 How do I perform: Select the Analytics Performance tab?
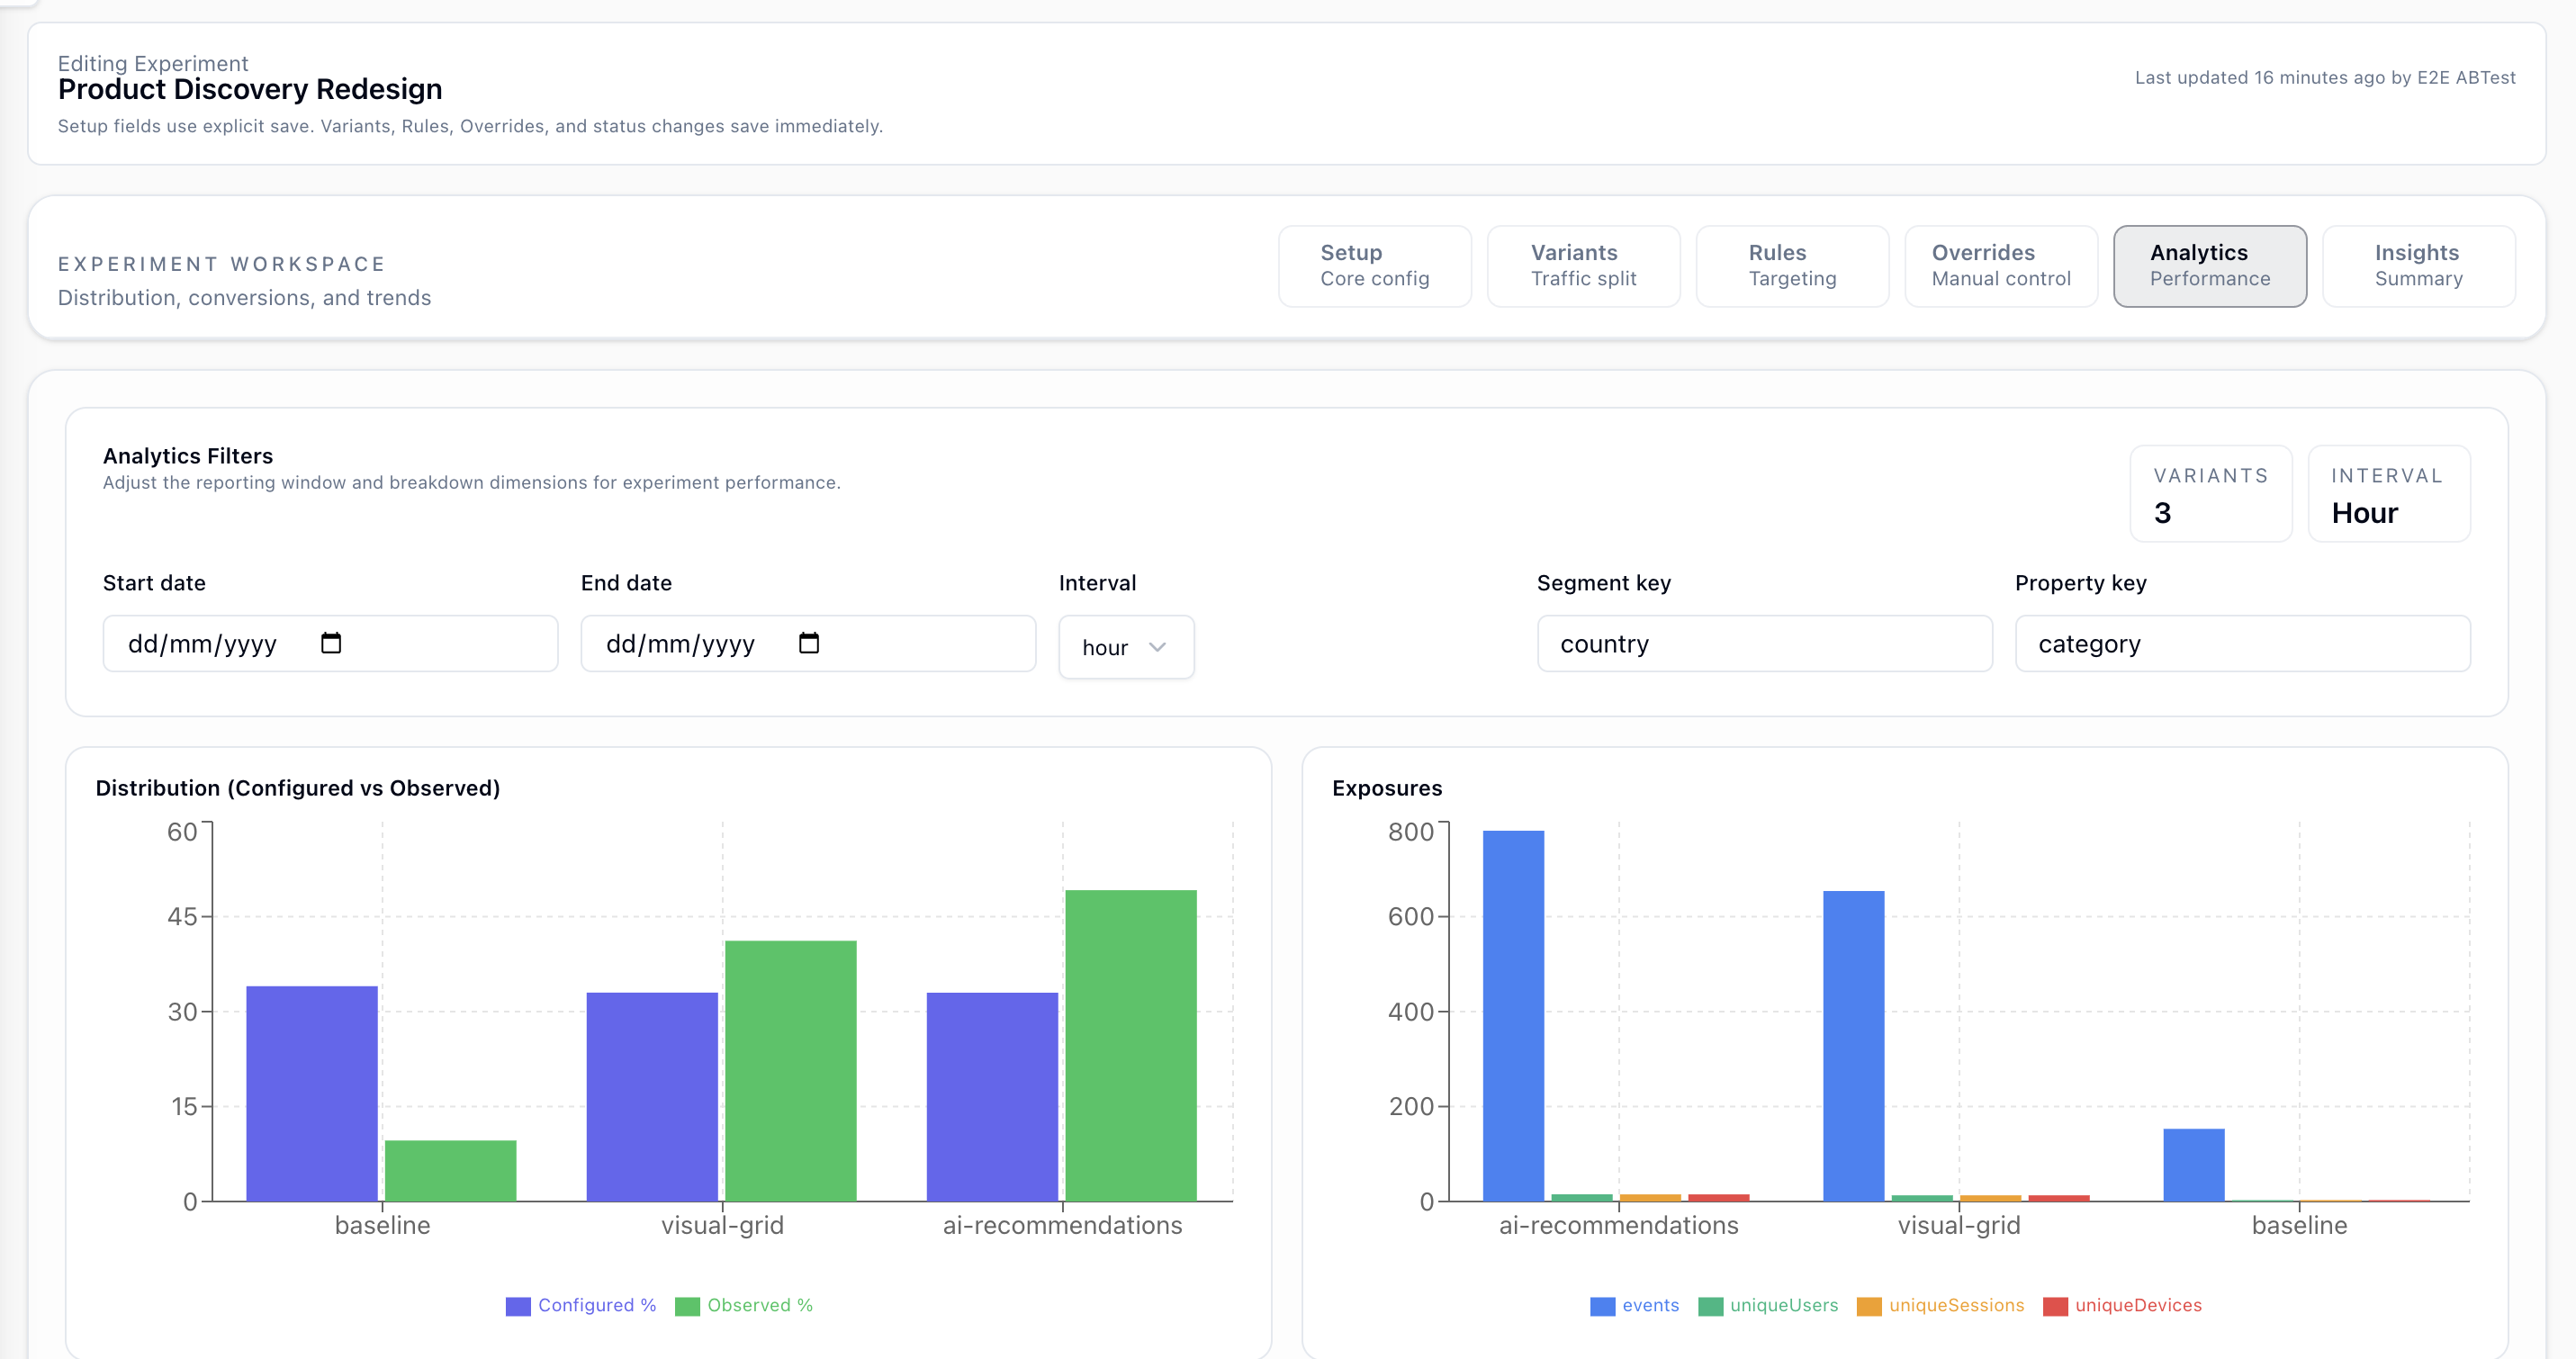click(x=2209, y=266)
